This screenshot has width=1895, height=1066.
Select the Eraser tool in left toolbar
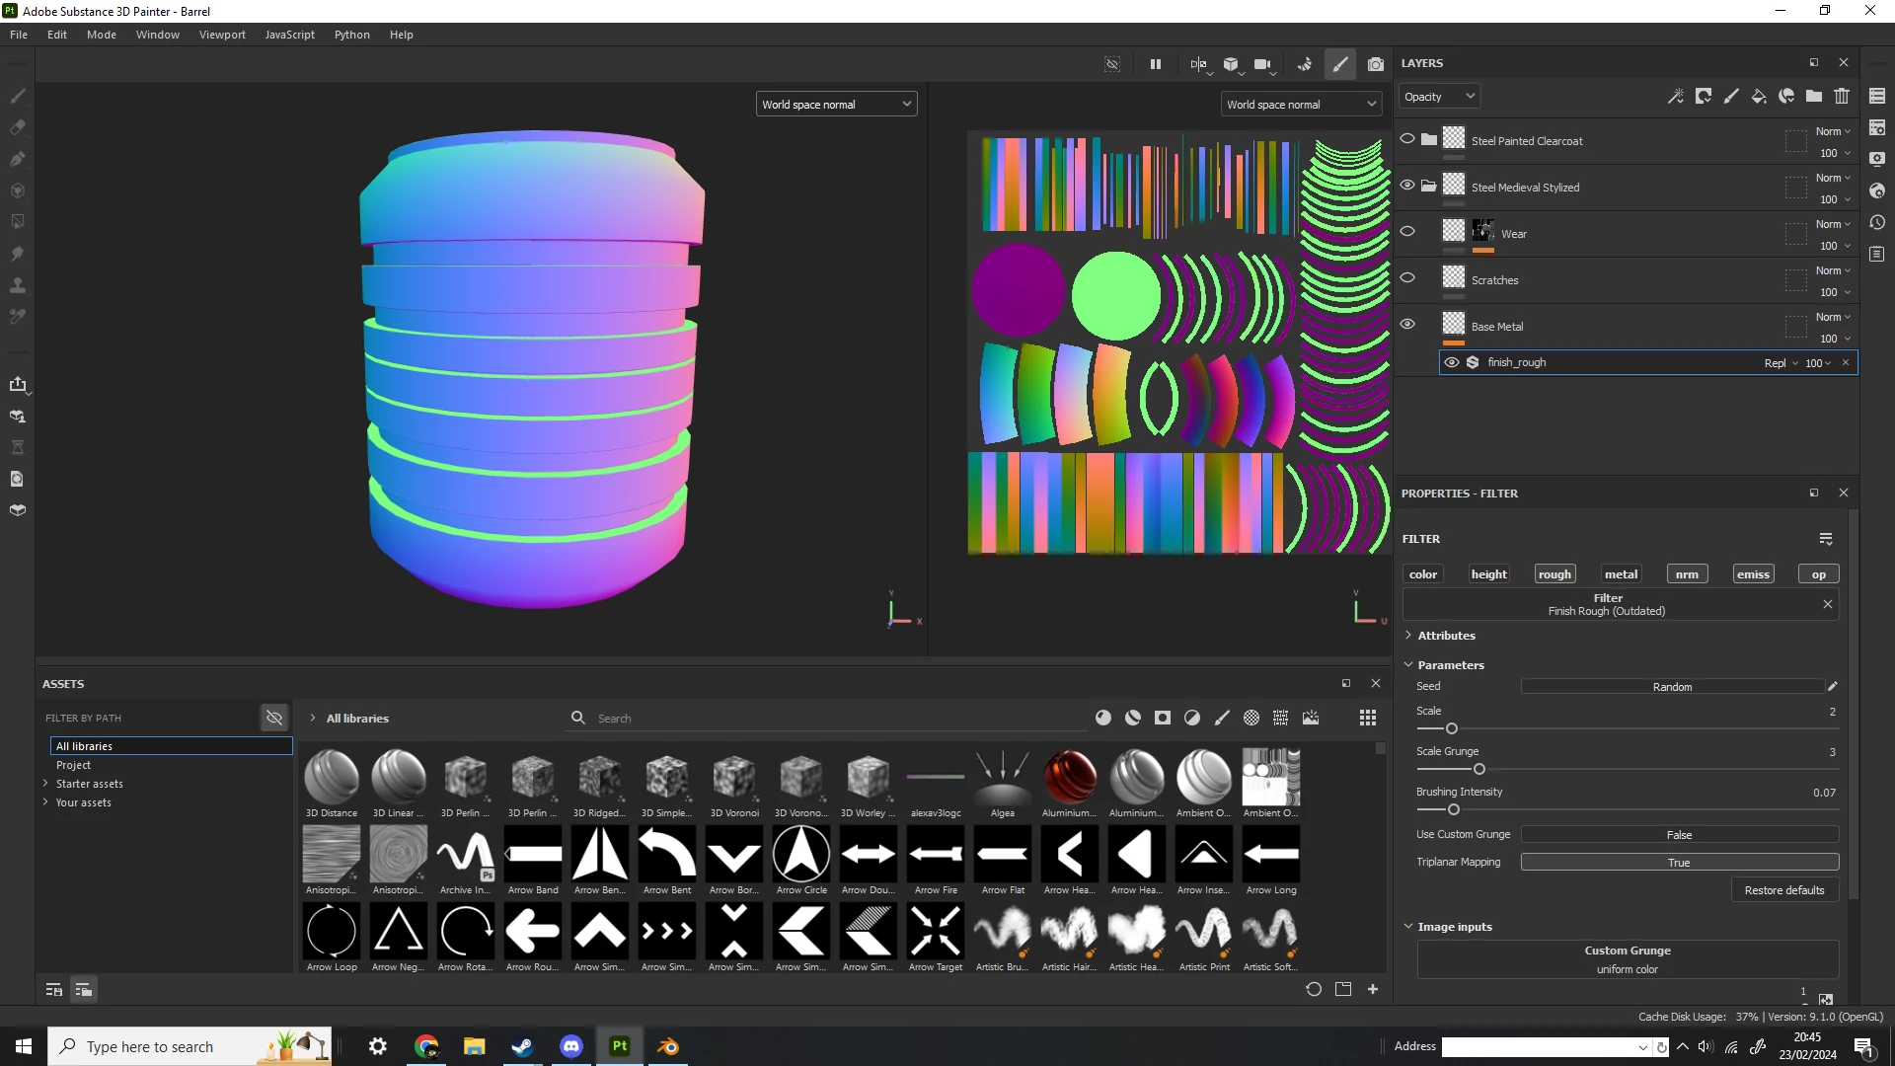coord(18,127)
